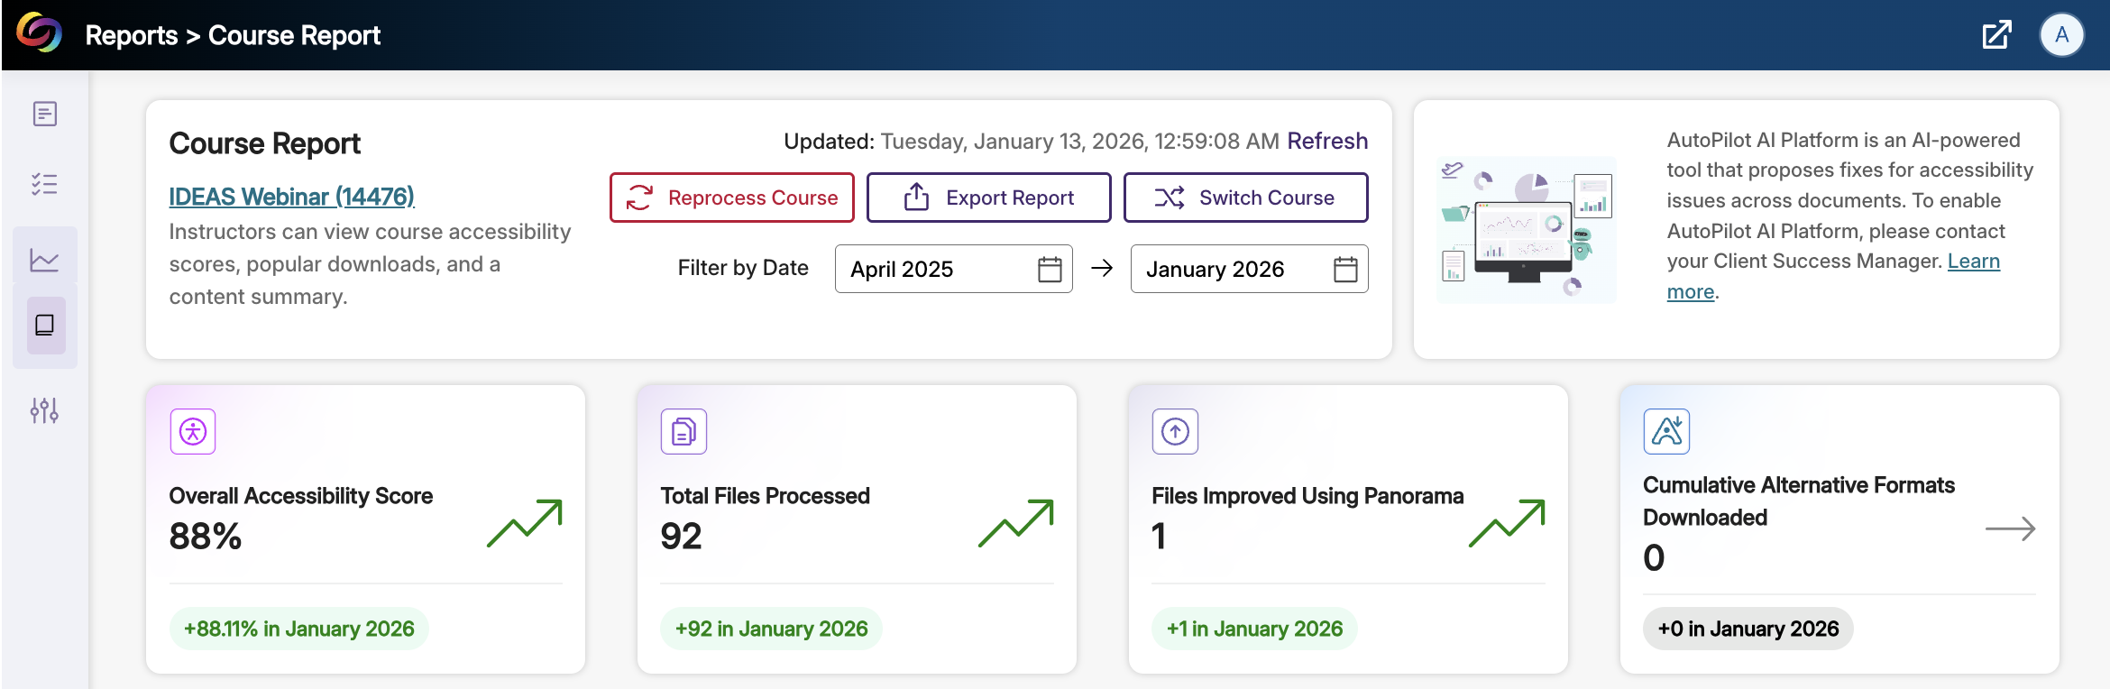
Task: Open the external link icon in top bar
Action: (1996, 34)
